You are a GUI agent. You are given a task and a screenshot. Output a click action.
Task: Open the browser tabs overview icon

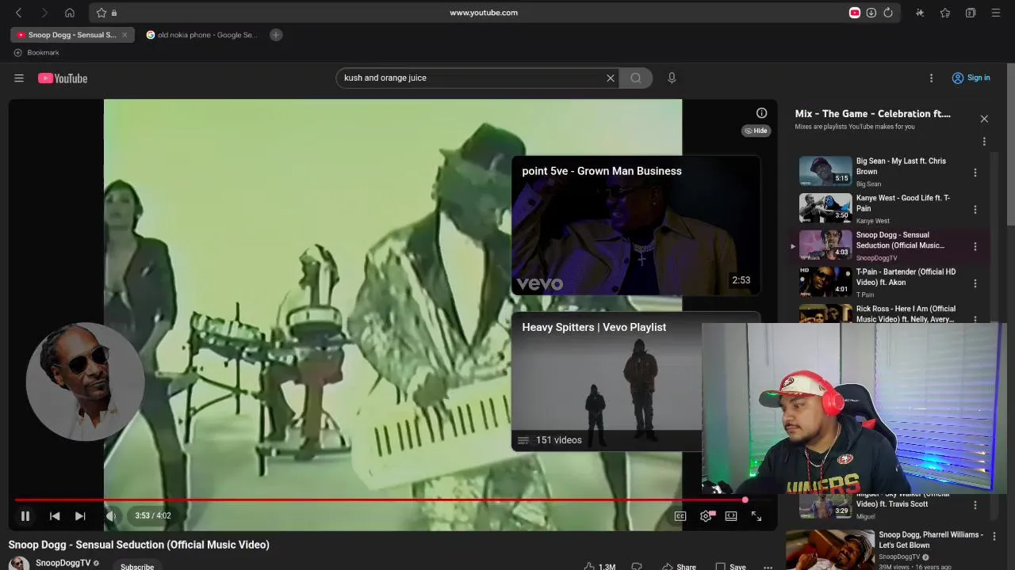point(971,13)
